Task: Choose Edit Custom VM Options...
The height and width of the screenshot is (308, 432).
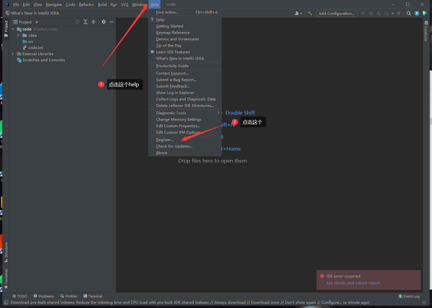Action: click(x=185, y=132)
